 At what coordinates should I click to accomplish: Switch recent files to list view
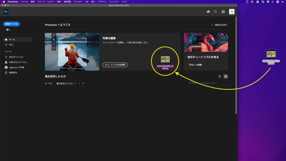point(220,76)
